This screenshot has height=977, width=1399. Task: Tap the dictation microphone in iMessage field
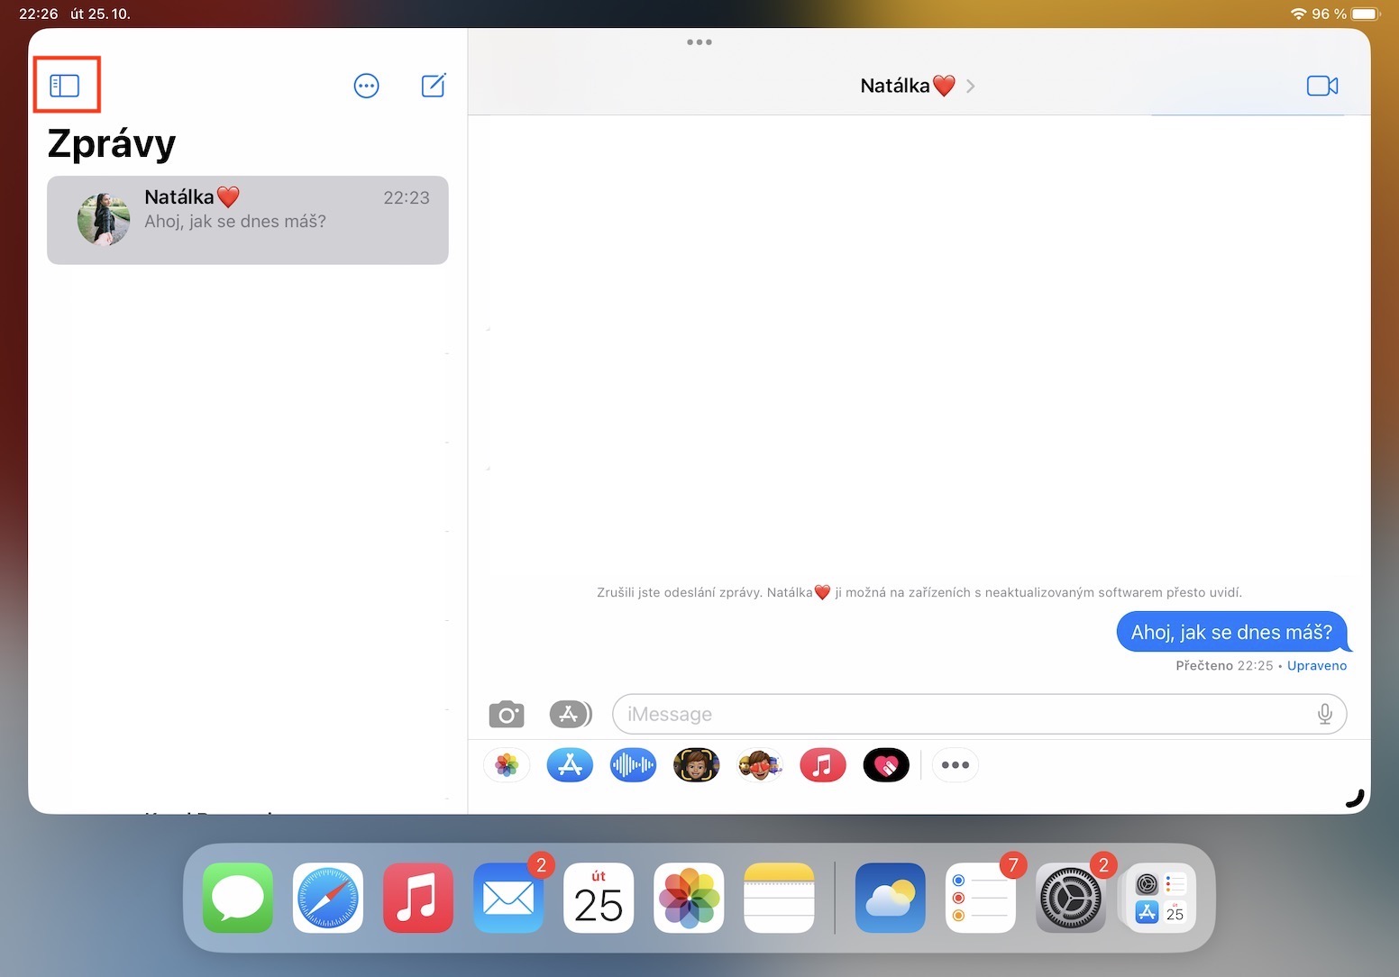[x=1324, y=714]
